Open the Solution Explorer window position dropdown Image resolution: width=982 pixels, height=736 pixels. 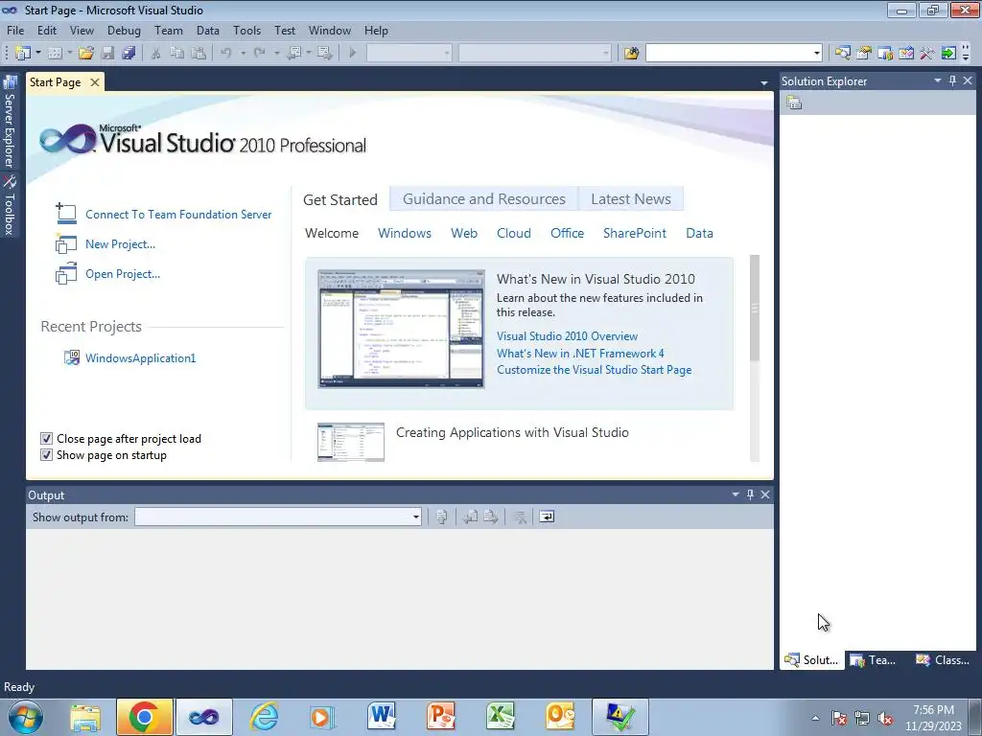[x=938, y=80]
